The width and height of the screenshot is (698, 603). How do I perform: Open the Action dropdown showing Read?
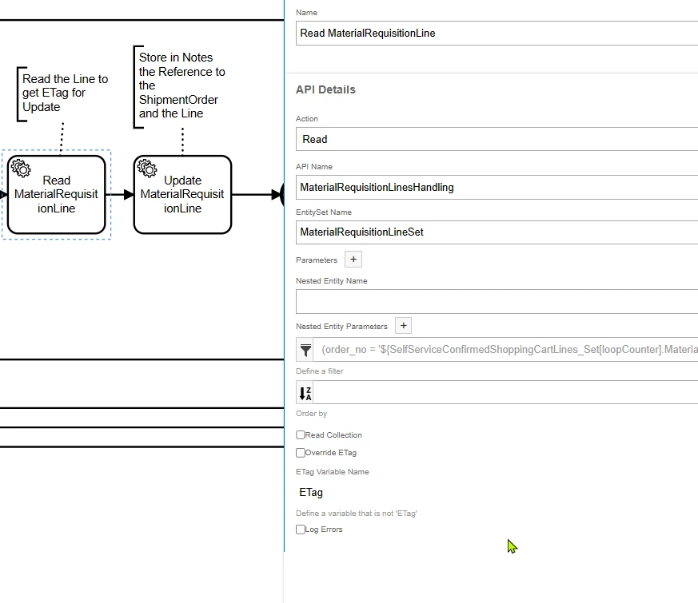[x=497, y=139]
